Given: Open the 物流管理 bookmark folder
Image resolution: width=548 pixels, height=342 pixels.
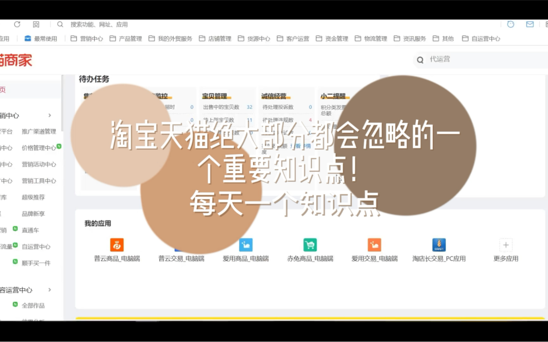Looking at the screenshot, I should click(371, 39).
